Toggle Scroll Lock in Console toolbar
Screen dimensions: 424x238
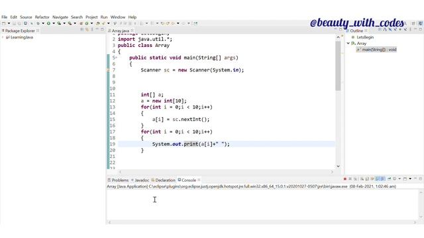click(x=367, y=179)
